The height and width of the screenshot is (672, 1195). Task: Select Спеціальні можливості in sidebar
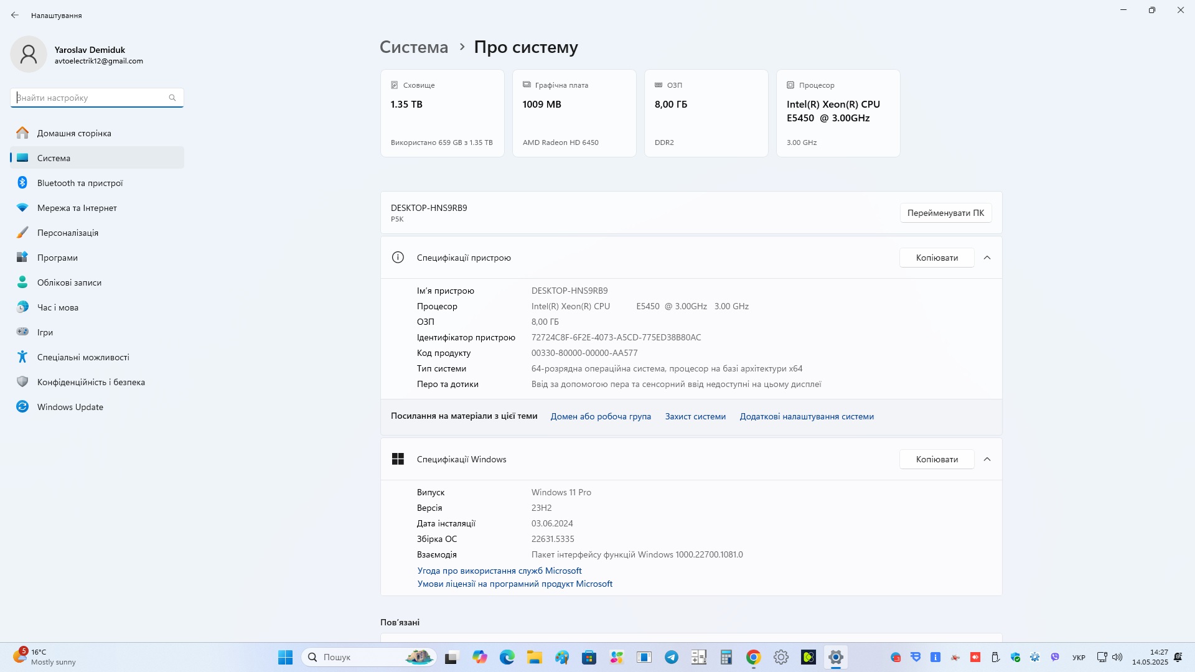coord(97,357)
